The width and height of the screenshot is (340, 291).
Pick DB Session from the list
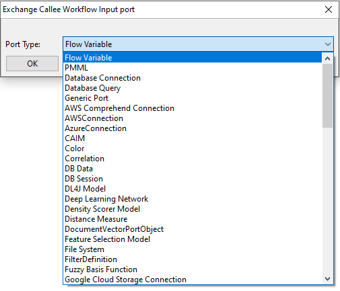click(x=193, y=179)
